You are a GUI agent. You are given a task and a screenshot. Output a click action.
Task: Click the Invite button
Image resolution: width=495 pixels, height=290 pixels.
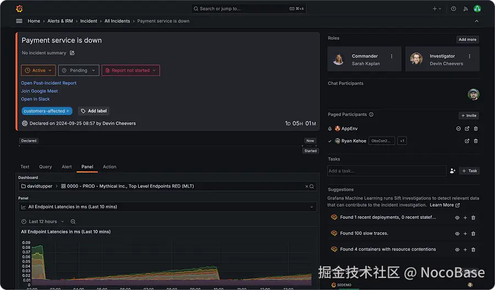[x=469, y=116]
